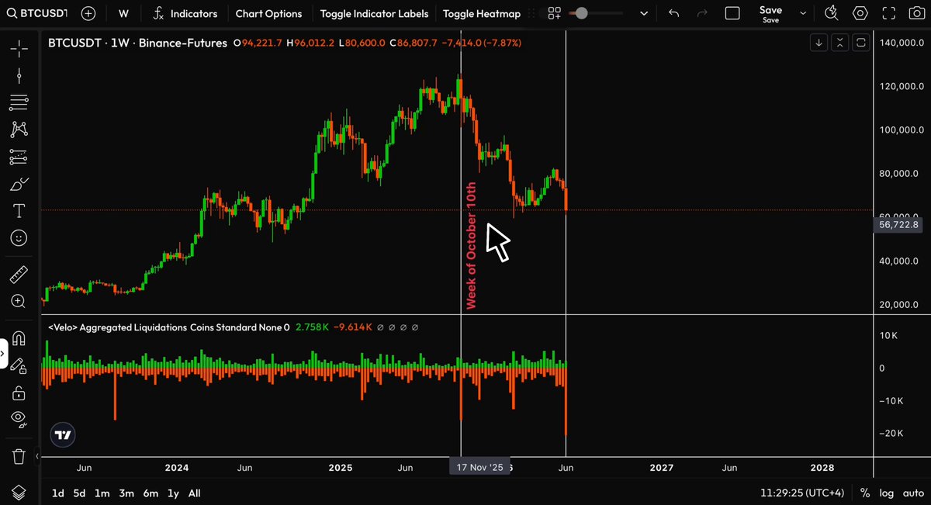This screenshot has height=505, width=931.
Task: Click the Week of October 10th label
Action: 470,246
